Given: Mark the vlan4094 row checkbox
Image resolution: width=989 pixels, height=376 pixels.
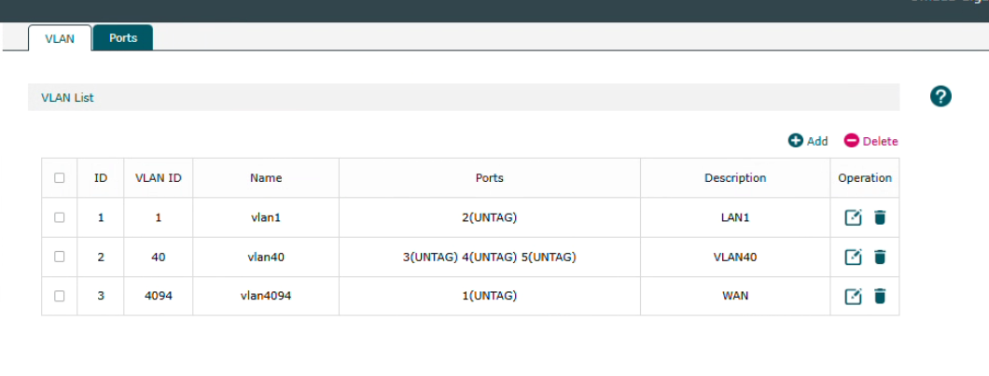Looking at the screenshot, I should [60, 296].
